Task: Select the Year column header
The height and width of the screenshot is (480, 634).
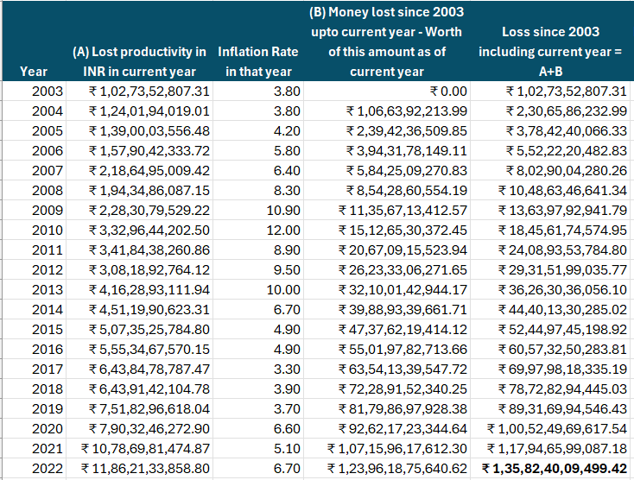Action: tap(34, 41)
